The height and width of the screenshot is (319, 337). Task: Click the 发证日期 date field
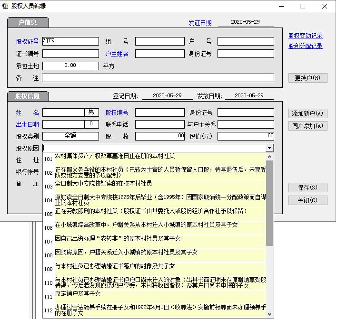pos(245,22)
